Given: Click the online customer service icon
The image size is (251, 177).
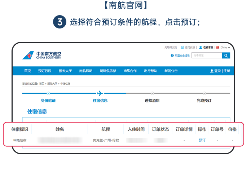Looking at the screenshot, I should coord(201,47).
